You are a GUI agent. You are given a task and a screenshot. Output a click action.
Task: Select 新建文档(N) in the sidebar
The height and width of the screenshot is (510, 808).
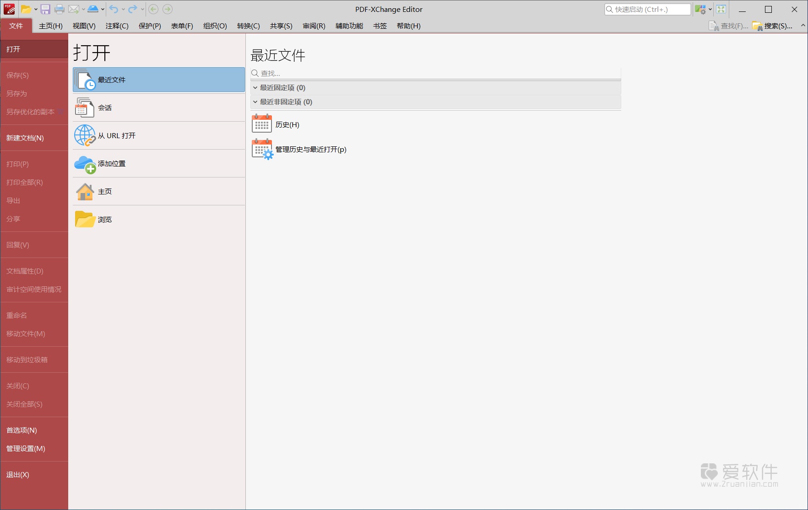(x=34, y=138)
